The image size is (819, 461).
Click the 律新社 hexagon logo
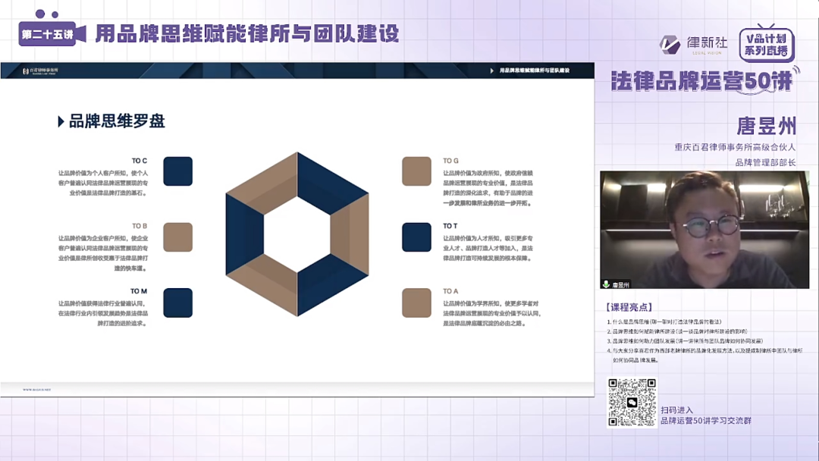click(672, 43)
